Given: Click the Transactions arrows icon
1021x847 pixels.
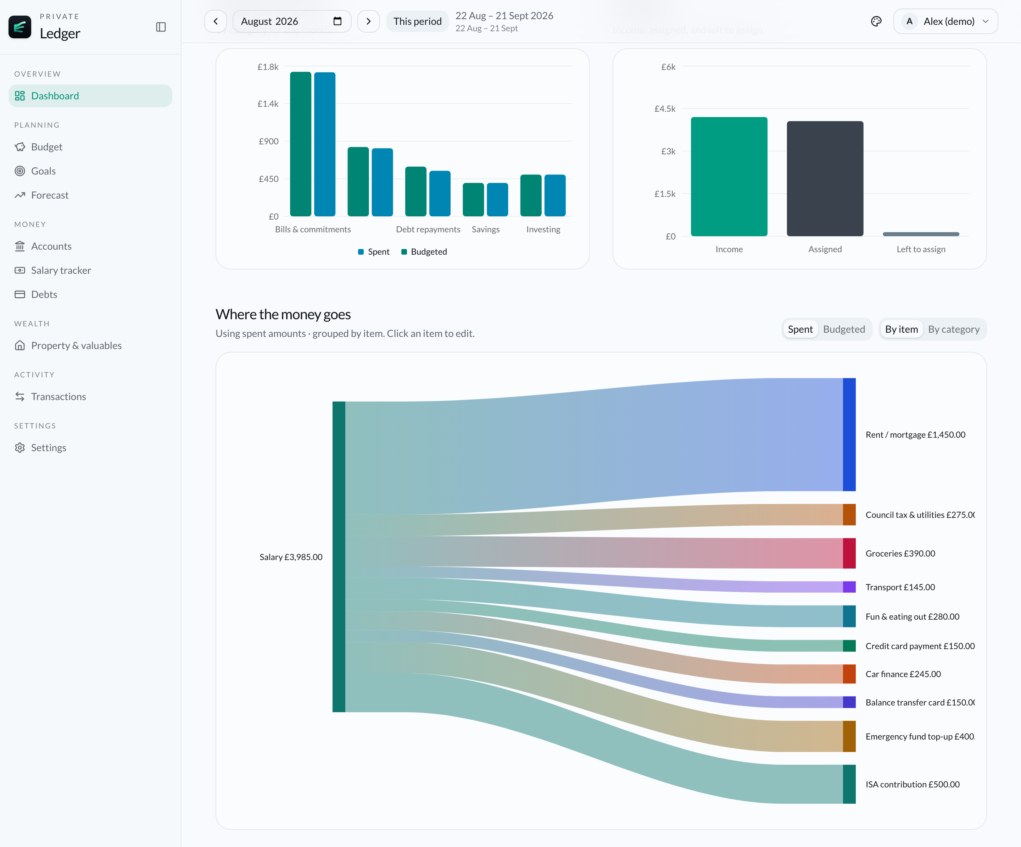Looking at the screenshot, I should tap(20, 397).
